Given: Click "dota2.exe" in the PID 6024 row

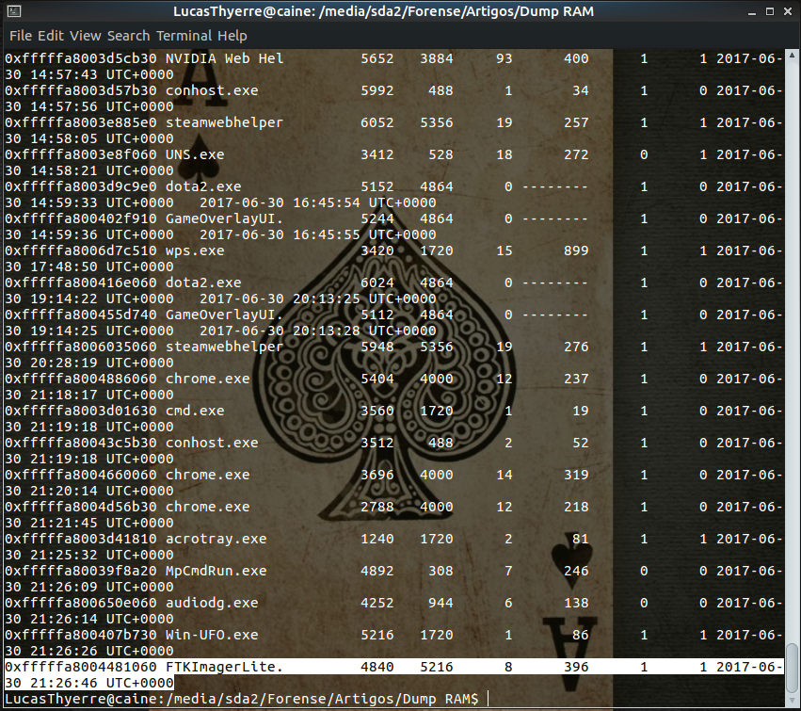Looking at the screenshot, I should click(x=203, y=283).
